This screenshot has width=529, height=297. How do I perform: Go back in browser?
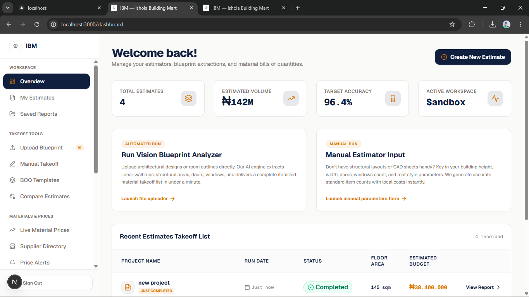point(9,24)
